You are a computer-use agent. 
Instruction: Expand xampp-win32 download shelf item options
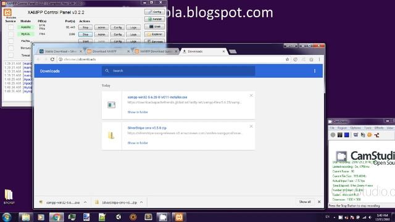(x=85, y=202)
